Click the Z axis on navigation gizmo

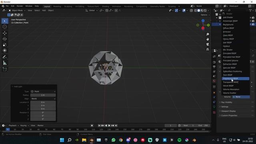click(203, 21)
